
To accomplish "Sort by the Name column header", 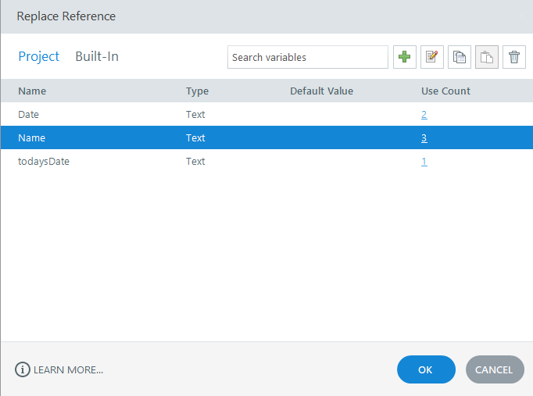I will 32,91.
